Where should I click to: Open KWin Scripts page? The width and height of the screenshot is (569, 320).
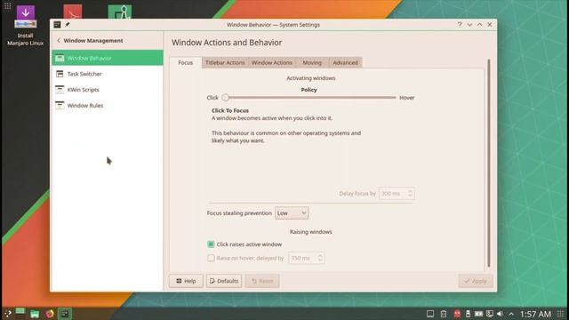point(107,90)
